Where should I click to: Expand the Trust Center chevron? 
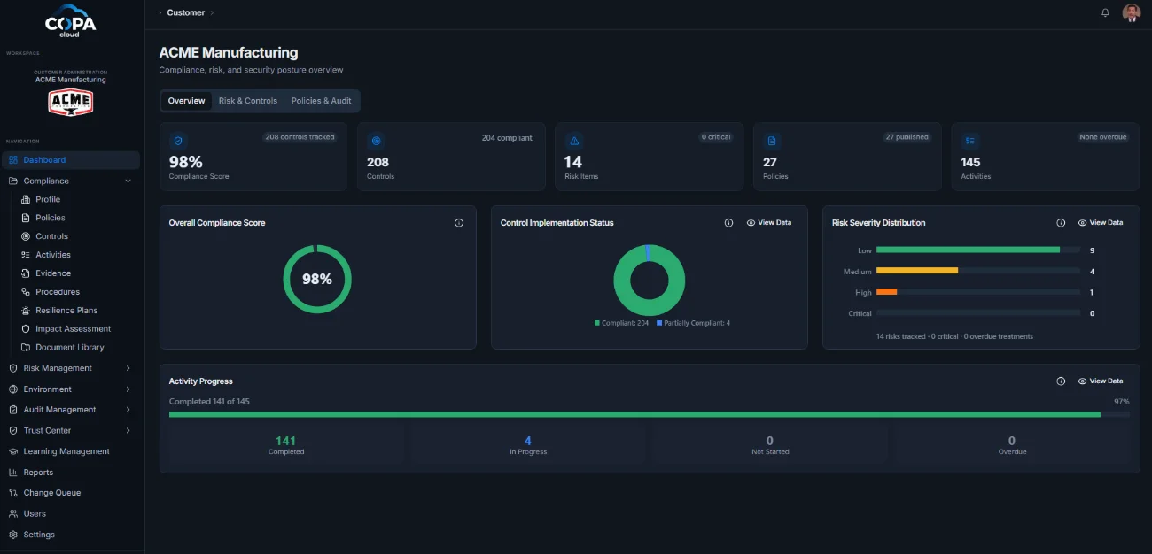[x=128, y=431]
